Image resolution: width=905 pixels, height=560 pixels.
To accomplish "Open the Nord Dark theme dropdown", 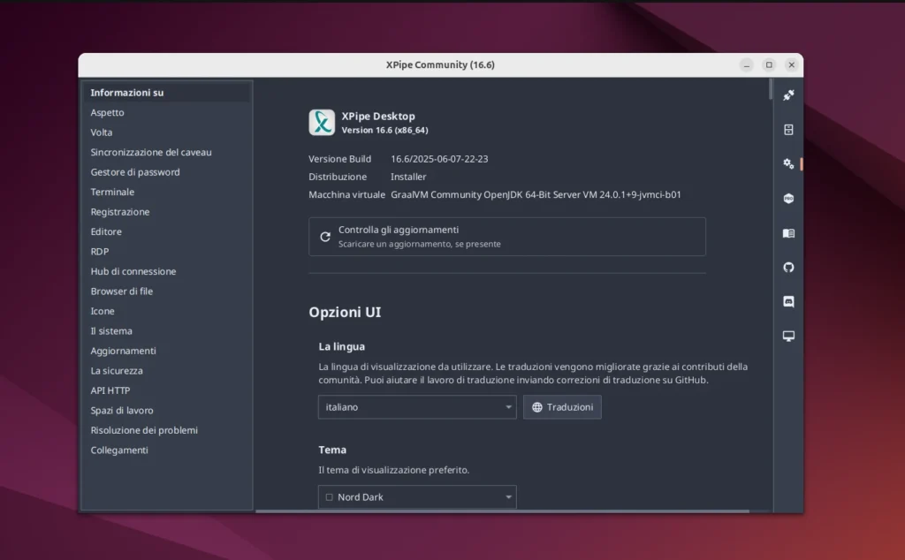I will click(417, 497).
